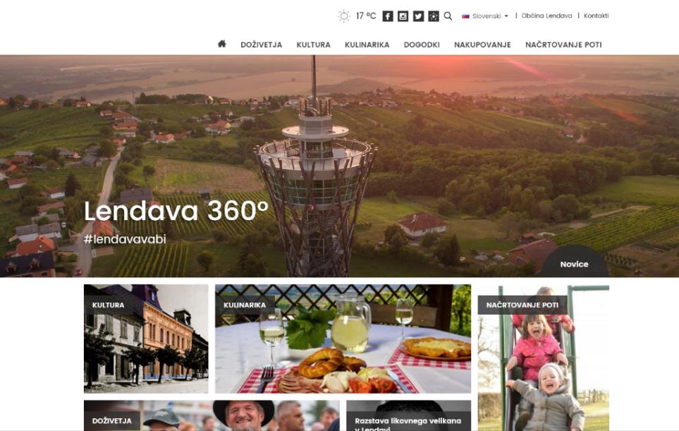Click the fourth social media icon
This screenshot has width=679, height=431.
point(434,16)
